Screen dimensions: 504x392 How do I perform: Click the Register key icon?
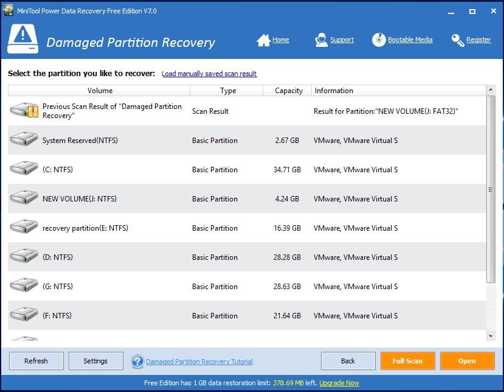pos(458,40)
